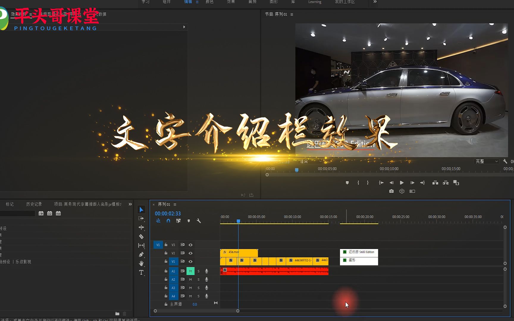
Task: Toggle VR video display icon
Action: 402,191
